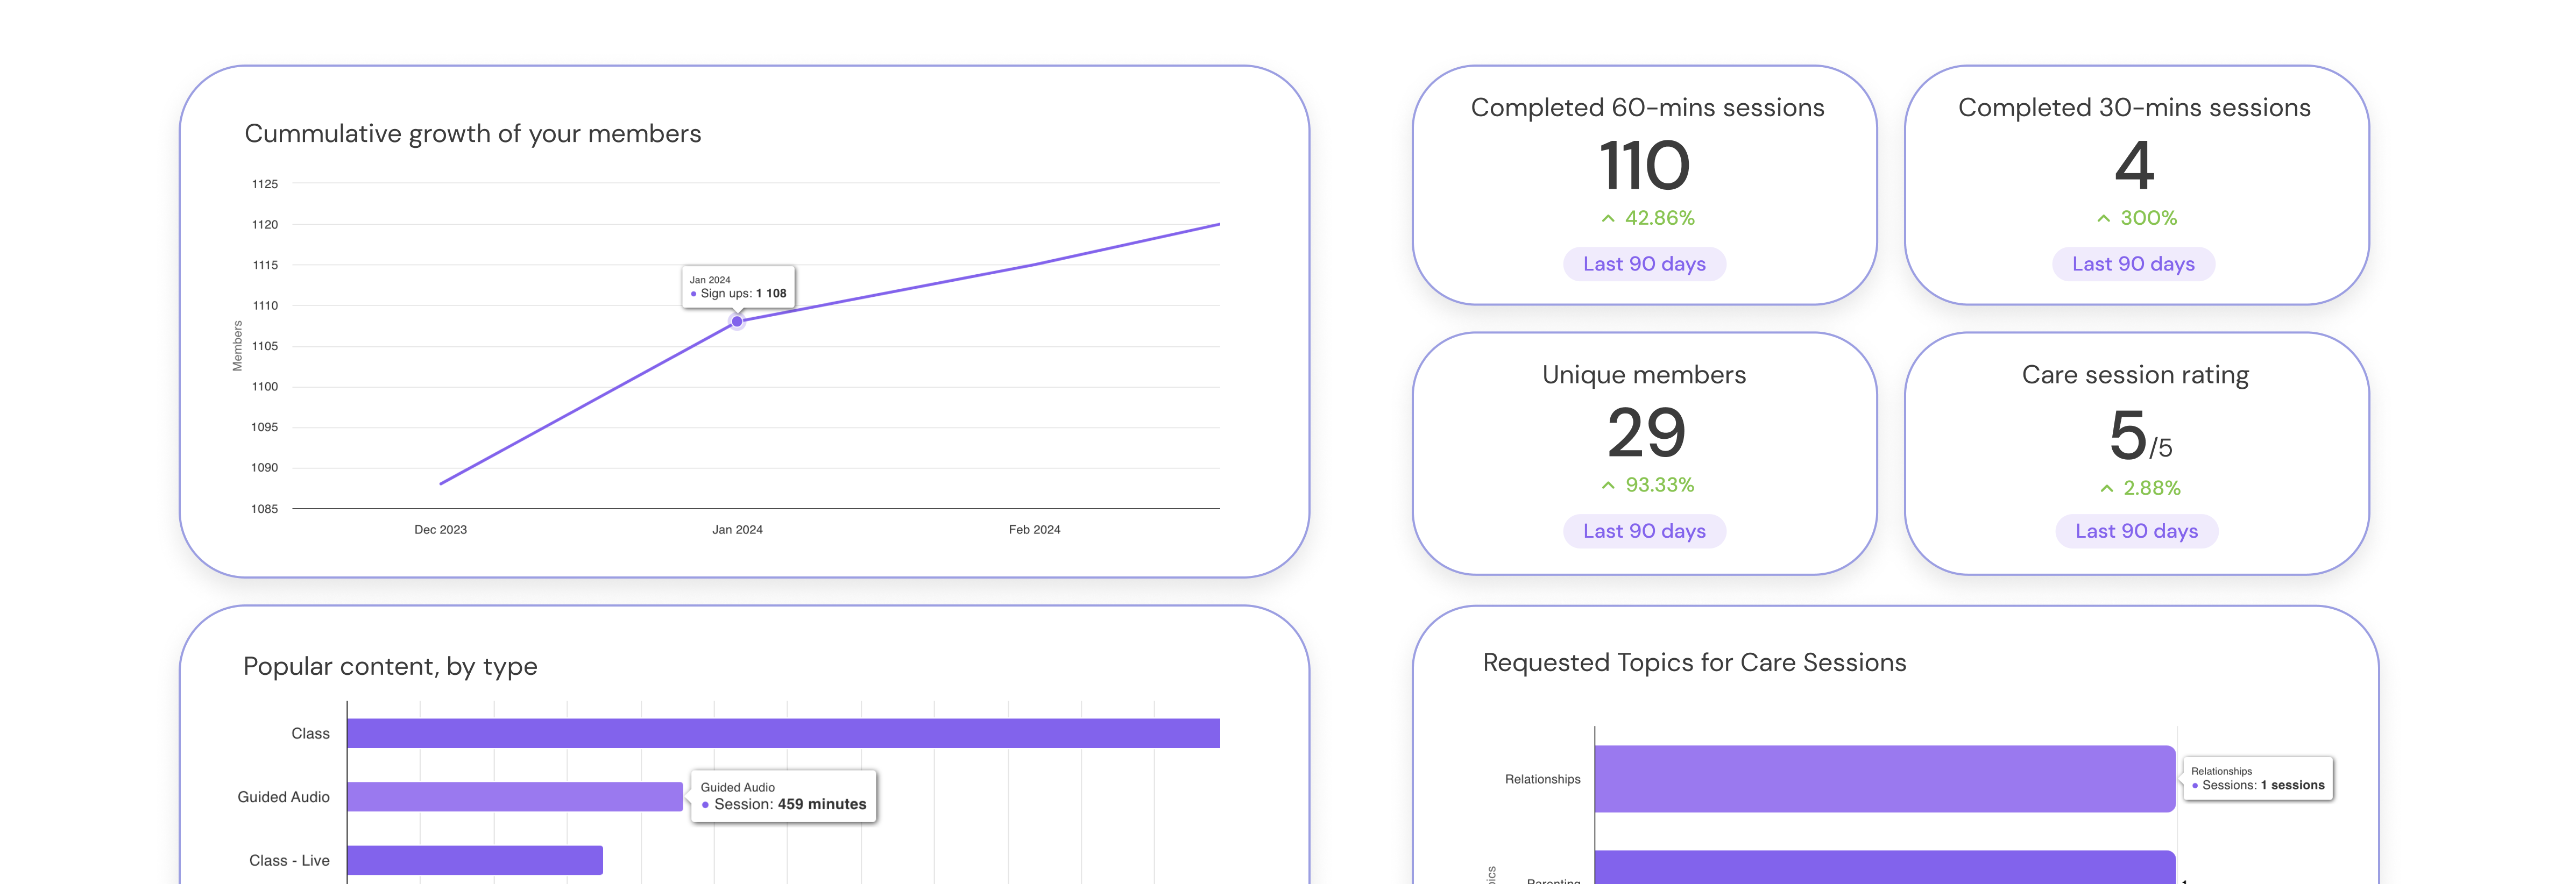Click the Jan 2024 data point marker
Screen dimensions: 2576x884
tap(737, 321)
